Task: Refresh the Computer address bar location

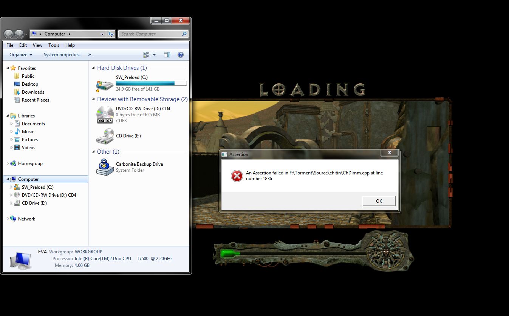Action: coord(111,34)
